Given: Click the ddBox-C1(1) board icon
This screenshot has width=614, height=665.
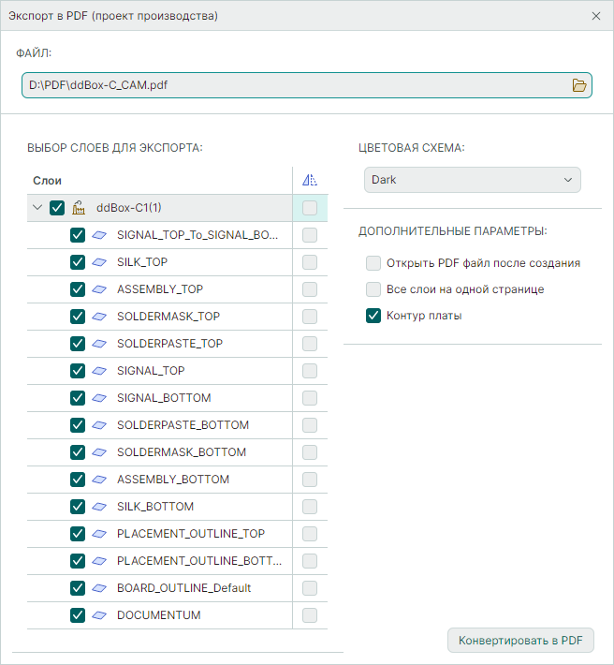Looking at the screenshot, I should click(80, 208).
